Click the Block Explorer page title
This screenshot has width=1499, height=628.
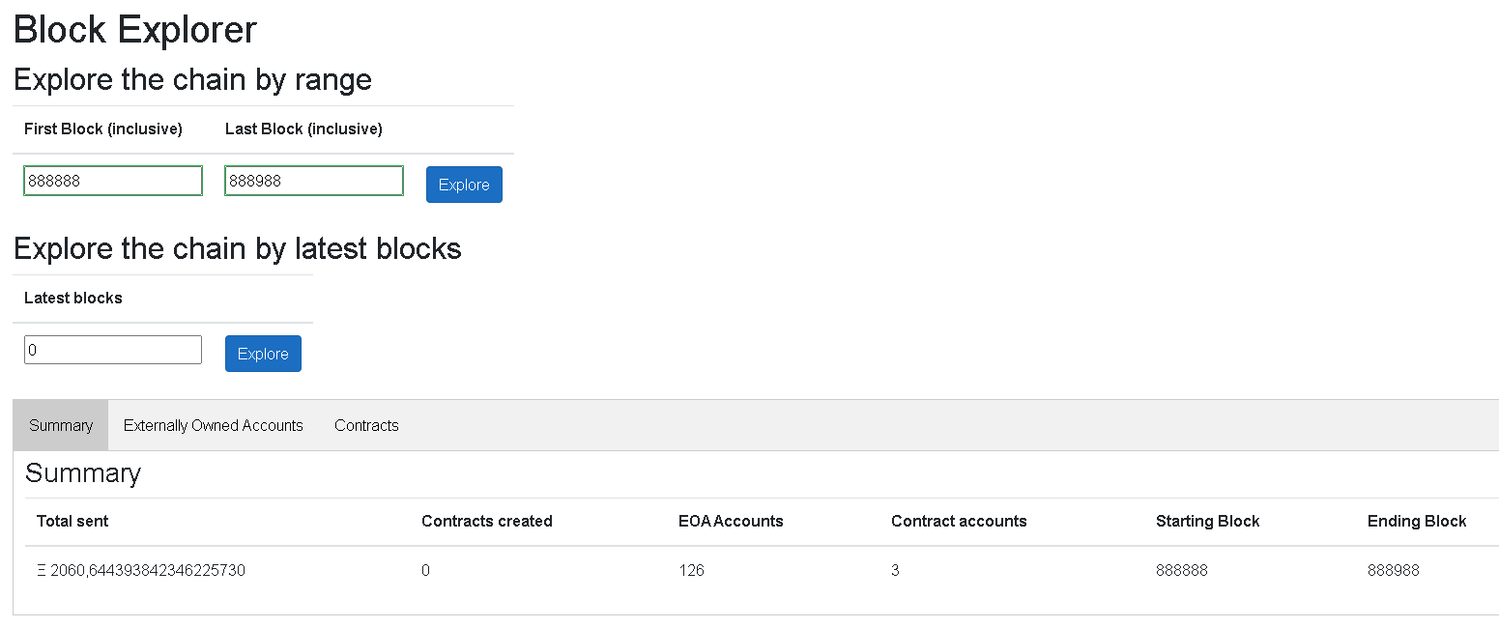point(135,30)
